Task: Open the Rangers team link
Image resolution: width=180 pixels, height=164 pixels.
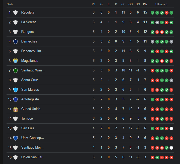Action: click(x=27, y=32)
